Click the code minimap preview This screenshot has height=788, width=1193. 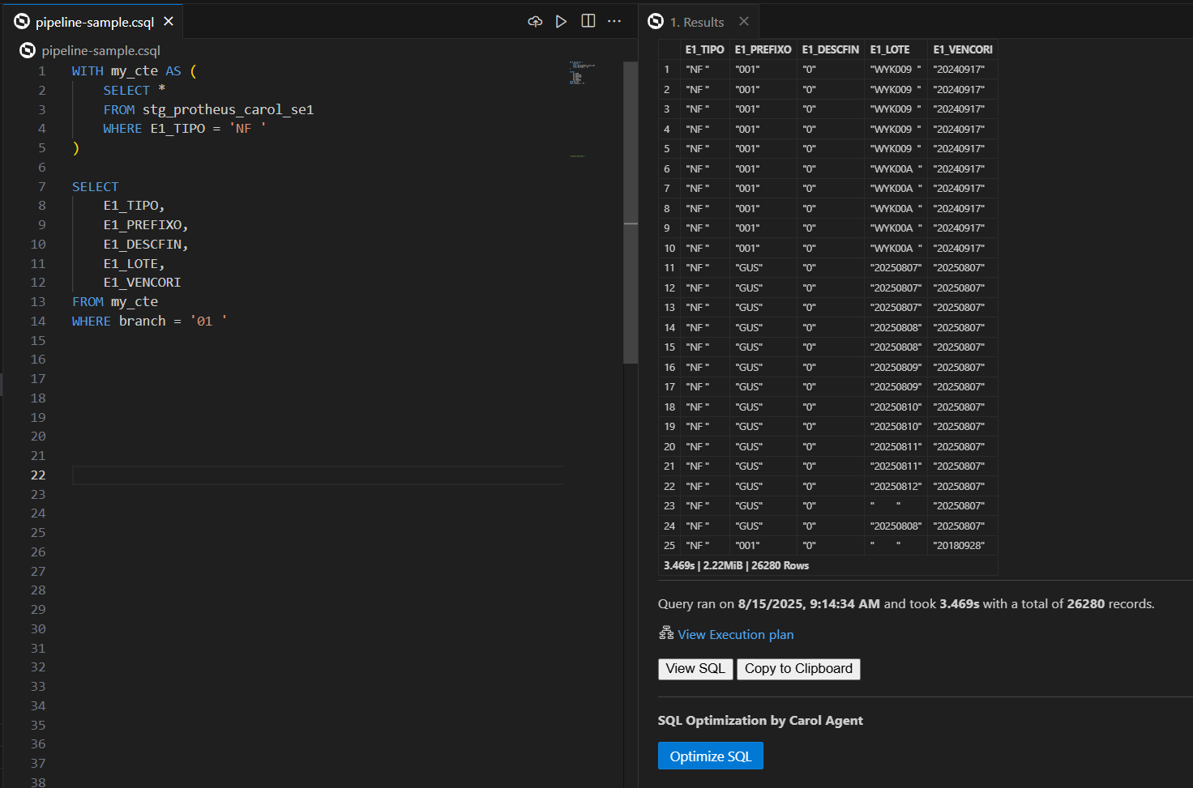583,73
